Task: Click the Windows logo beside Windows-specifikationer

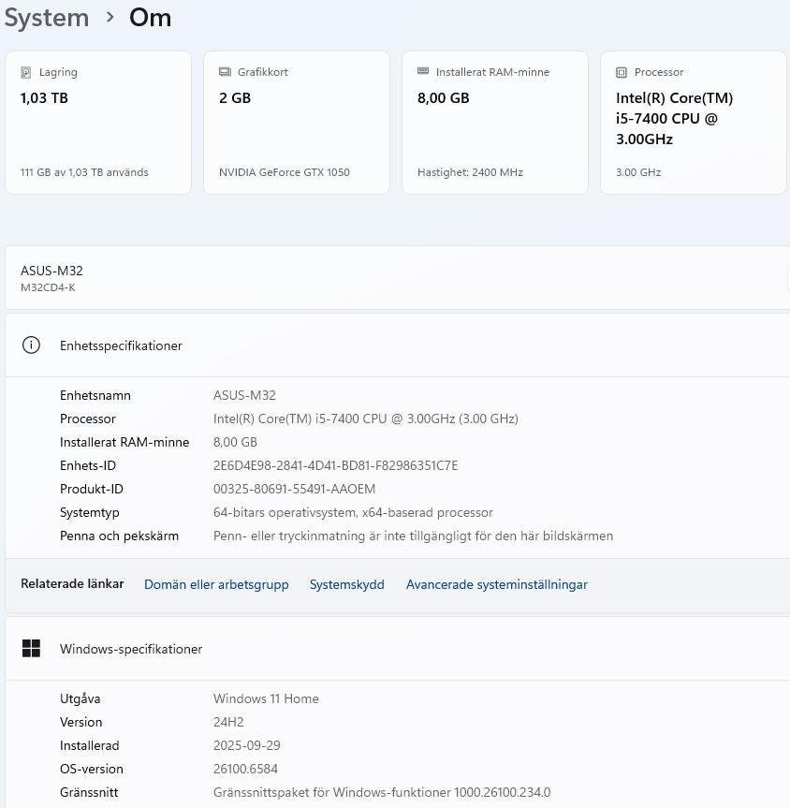Action: (x=31, y=649)
